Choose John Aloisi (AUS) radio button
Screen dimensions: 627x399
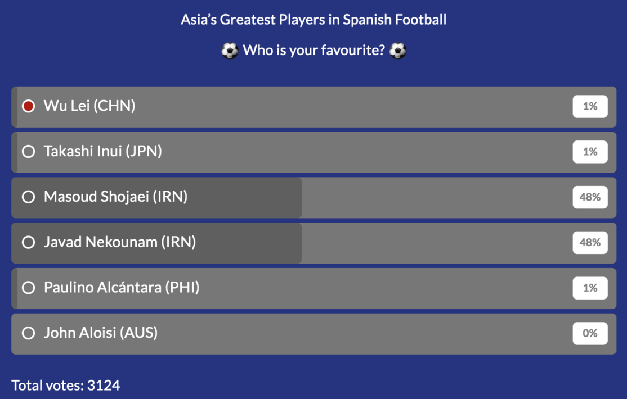click(28, 333)
